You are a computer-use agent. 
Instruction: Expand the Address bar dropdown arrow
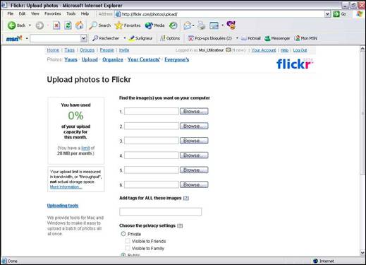click(327, 14)
